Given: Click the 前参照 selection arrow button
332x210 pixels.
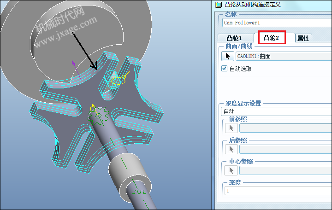Looking at the screenshot, I should point(231,128).
